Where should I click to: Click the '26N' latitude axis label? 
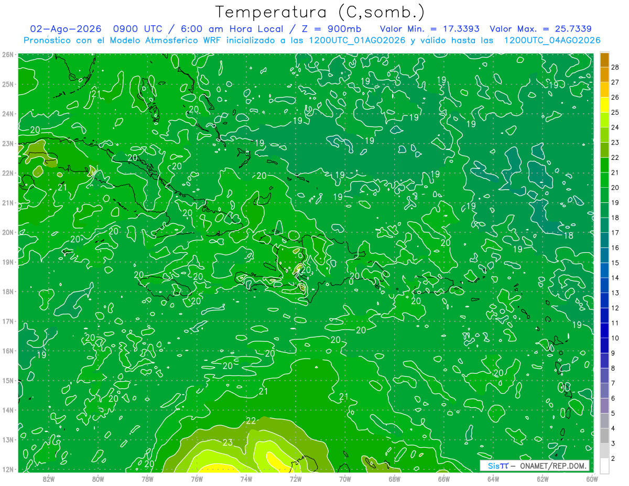coord(8,55)
